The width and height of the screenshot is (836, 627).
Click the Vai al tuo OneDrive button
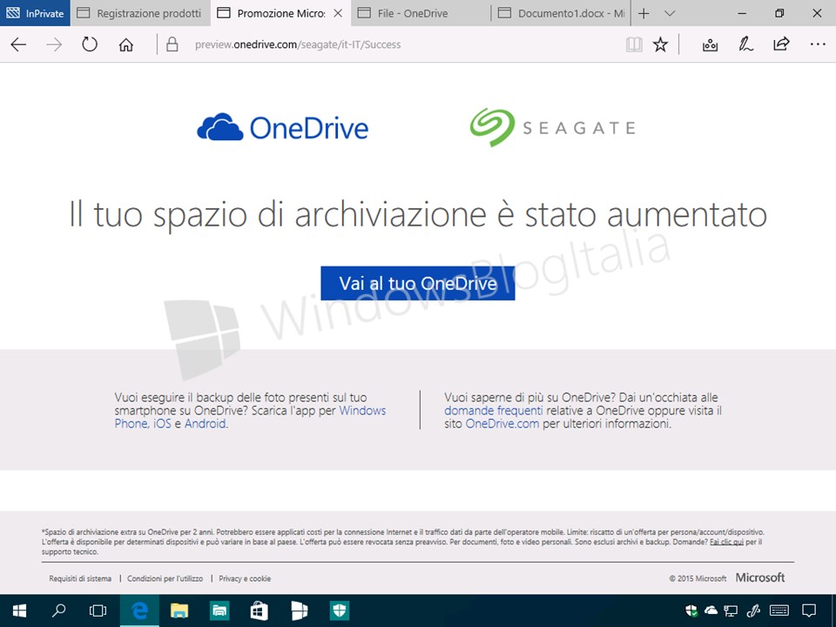point(417,283)
